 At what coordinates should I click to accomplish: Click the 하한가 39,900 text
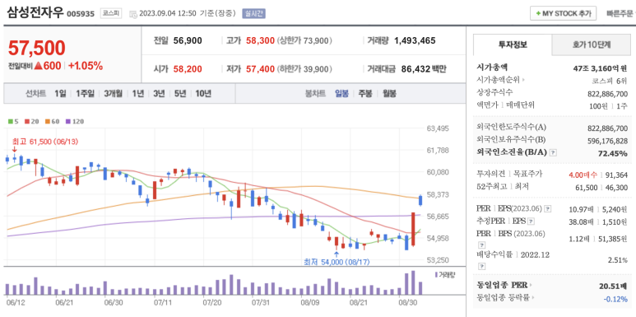point(304,69)
